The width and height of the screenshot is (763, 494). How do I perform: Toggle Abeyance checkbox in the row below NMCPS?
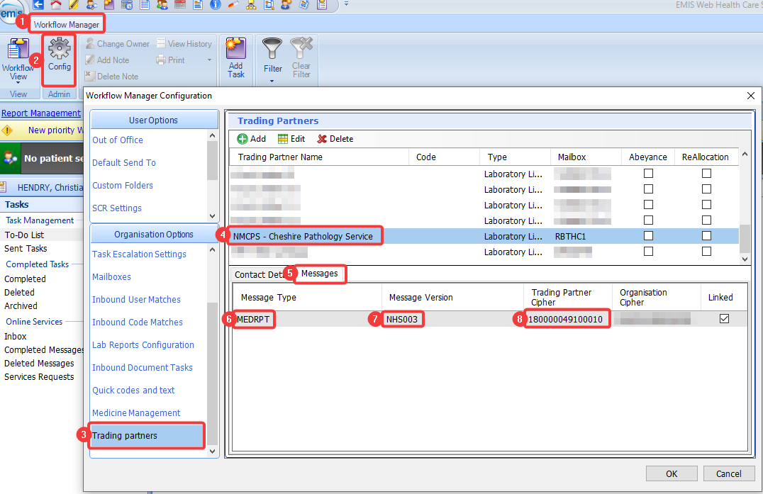pyautogui.click(x=648, y=252)
